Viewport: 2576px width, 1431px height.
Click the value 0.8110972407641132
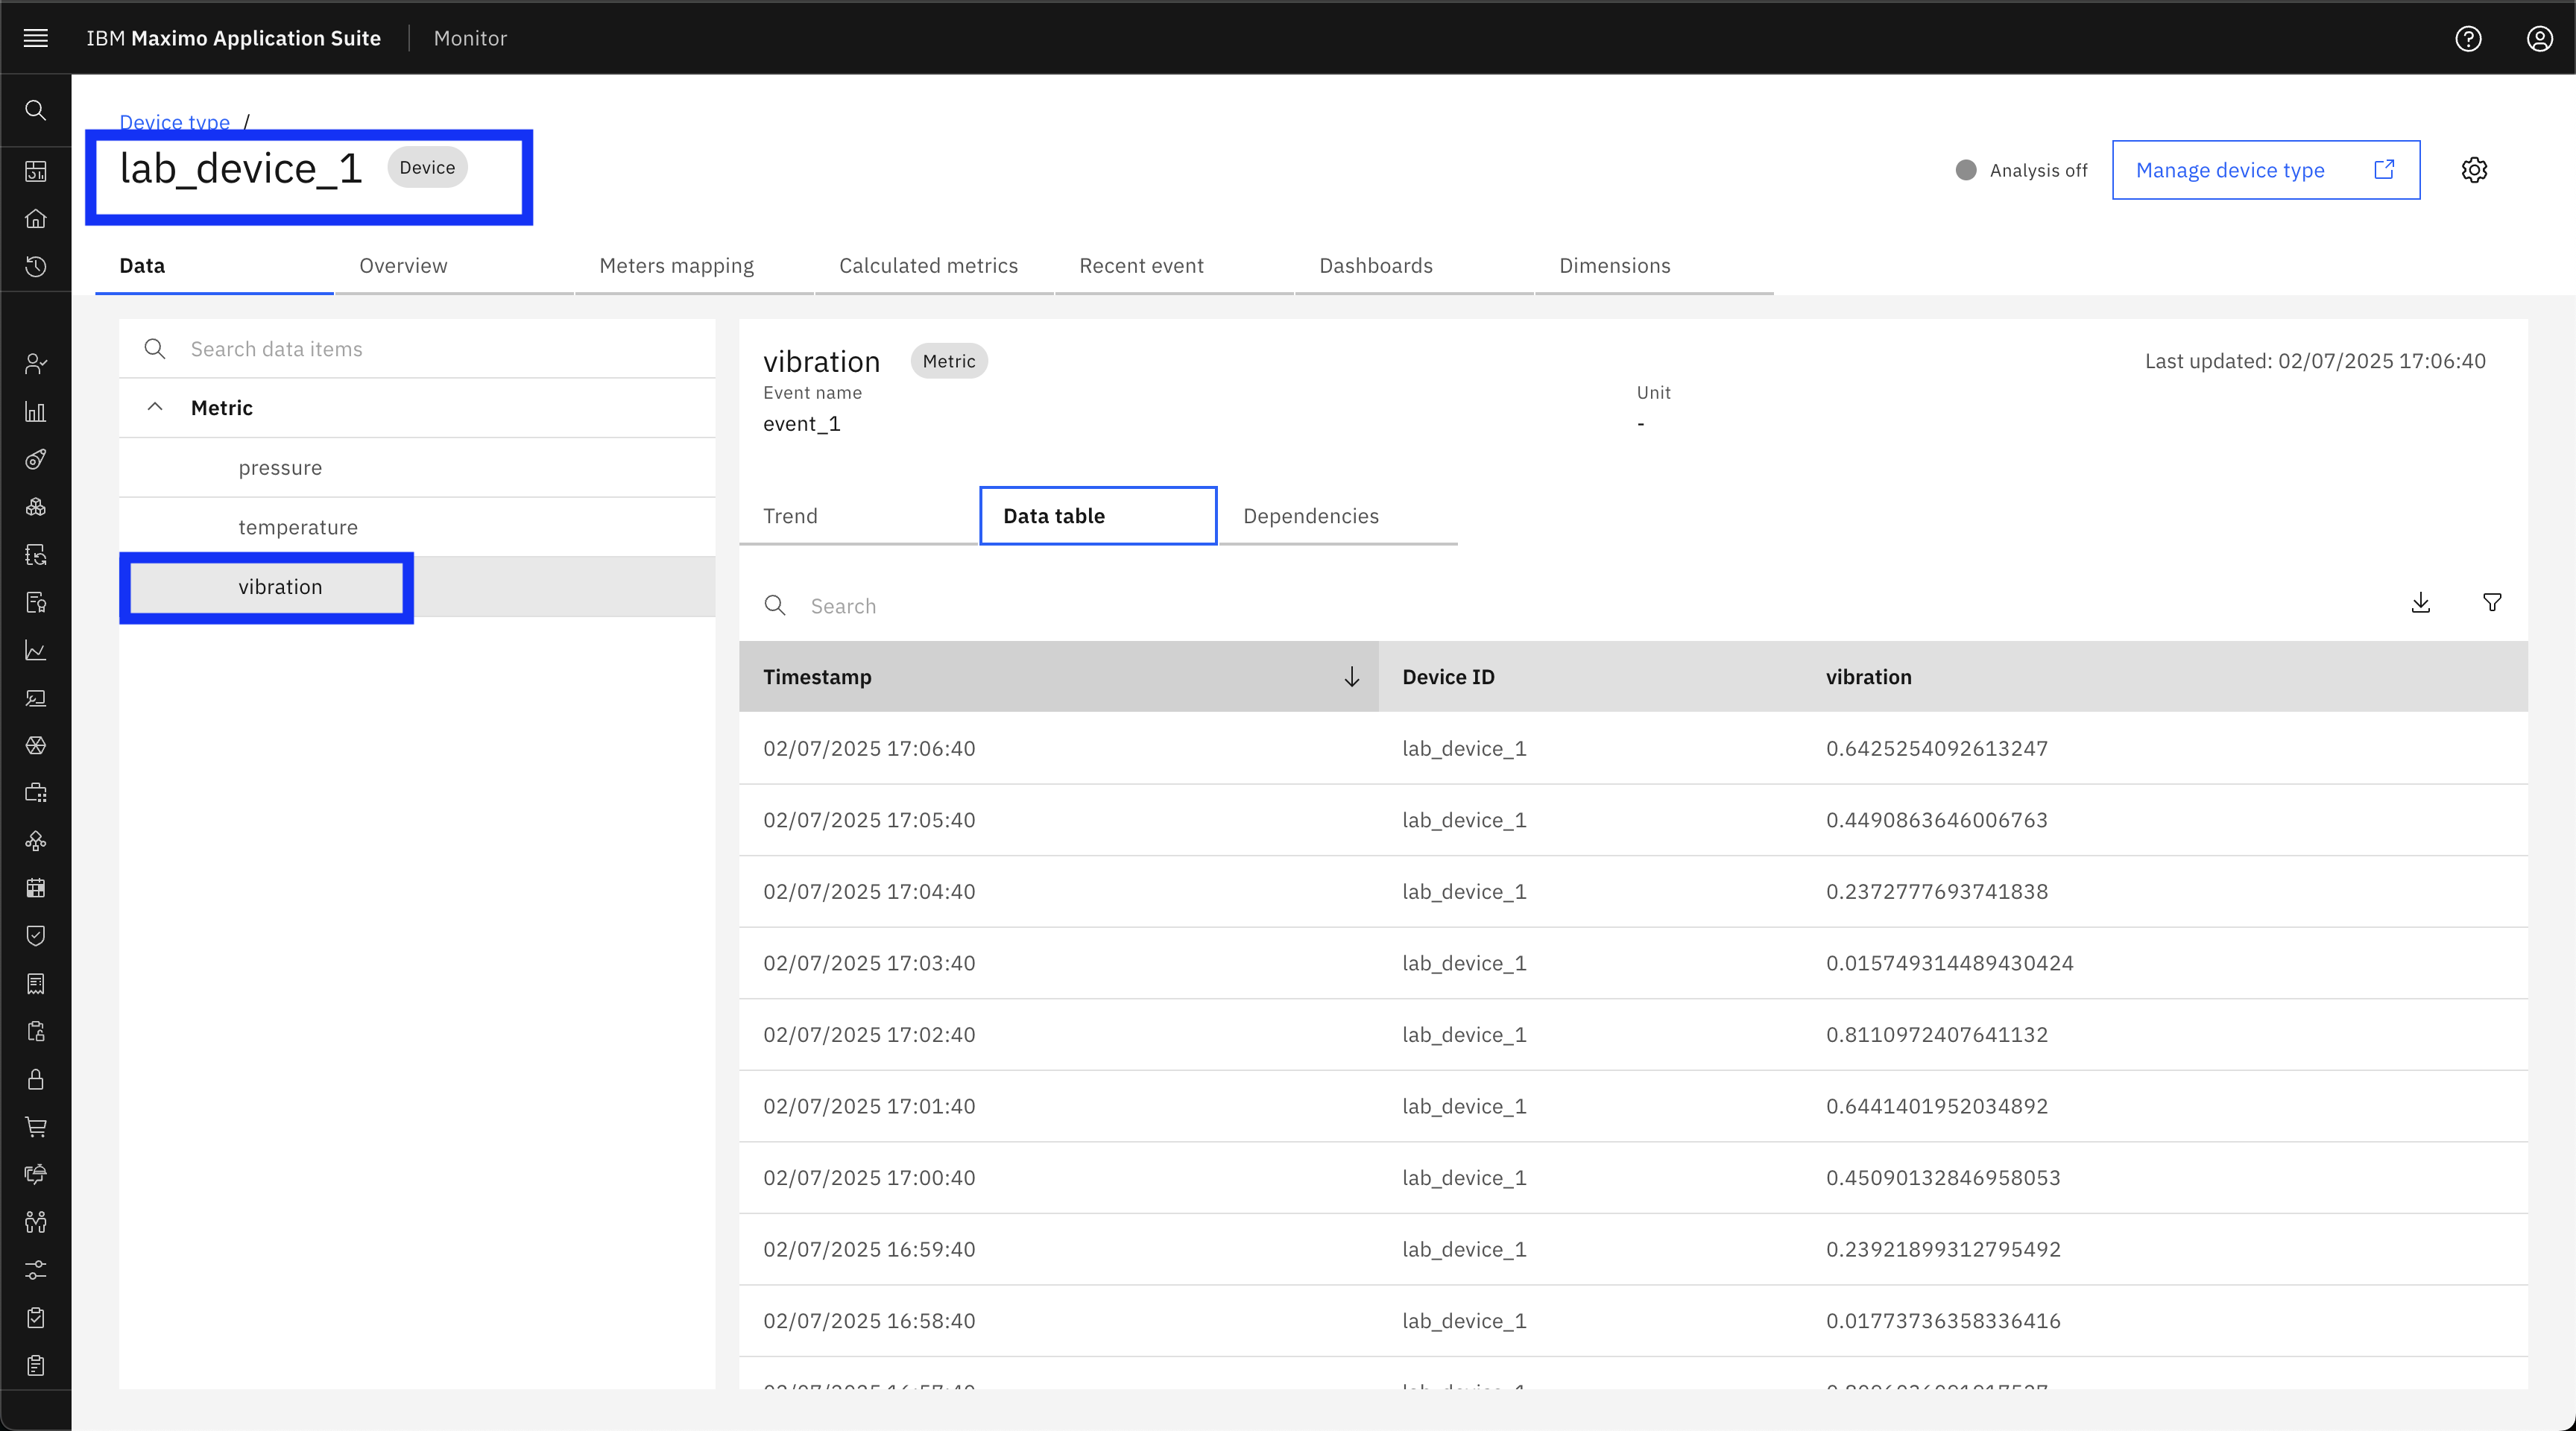tap(1937, 1034)
